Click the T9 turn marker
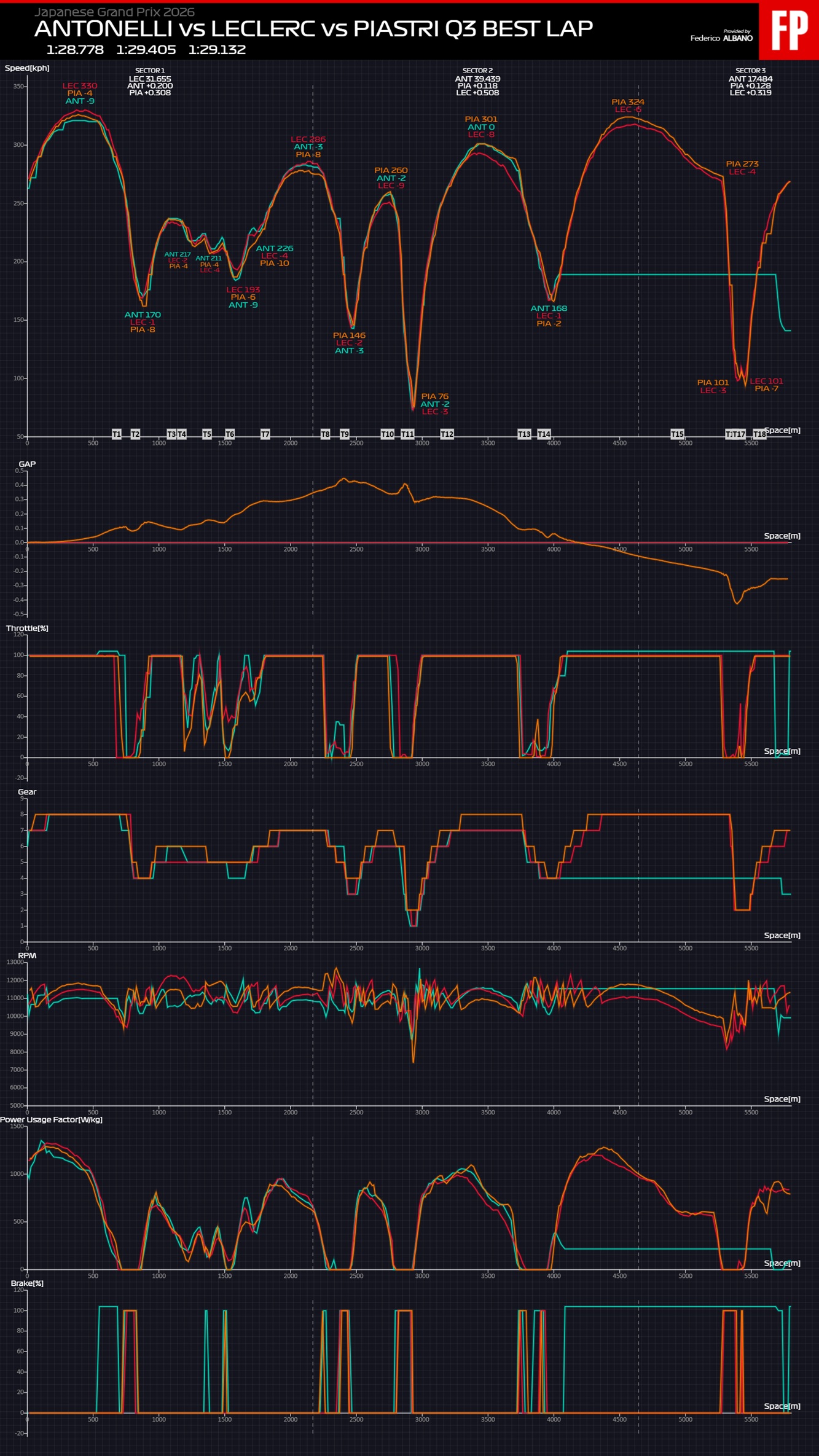This screenshot has height=1456, width=819. 345,434
